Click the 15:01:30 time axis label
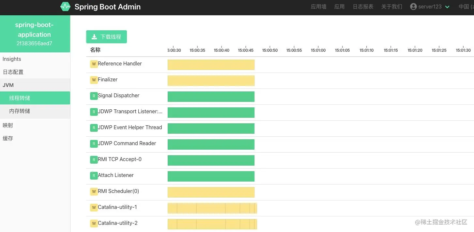The width and height of the screenshot is (474, 232). 463,50
